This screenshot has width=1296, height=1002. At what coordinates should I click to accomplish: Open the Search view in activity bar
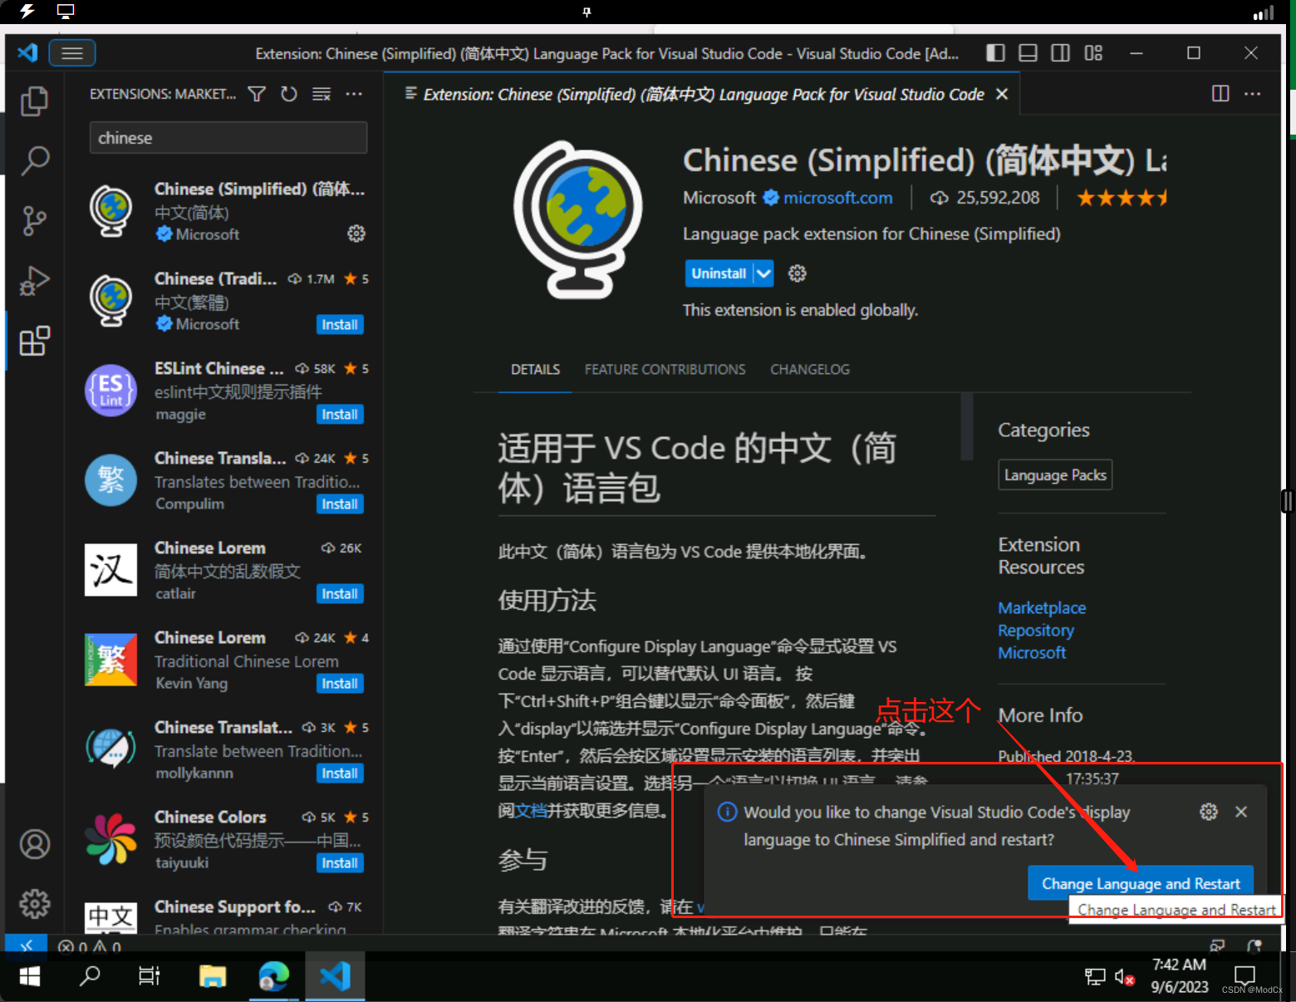point(34,160)
